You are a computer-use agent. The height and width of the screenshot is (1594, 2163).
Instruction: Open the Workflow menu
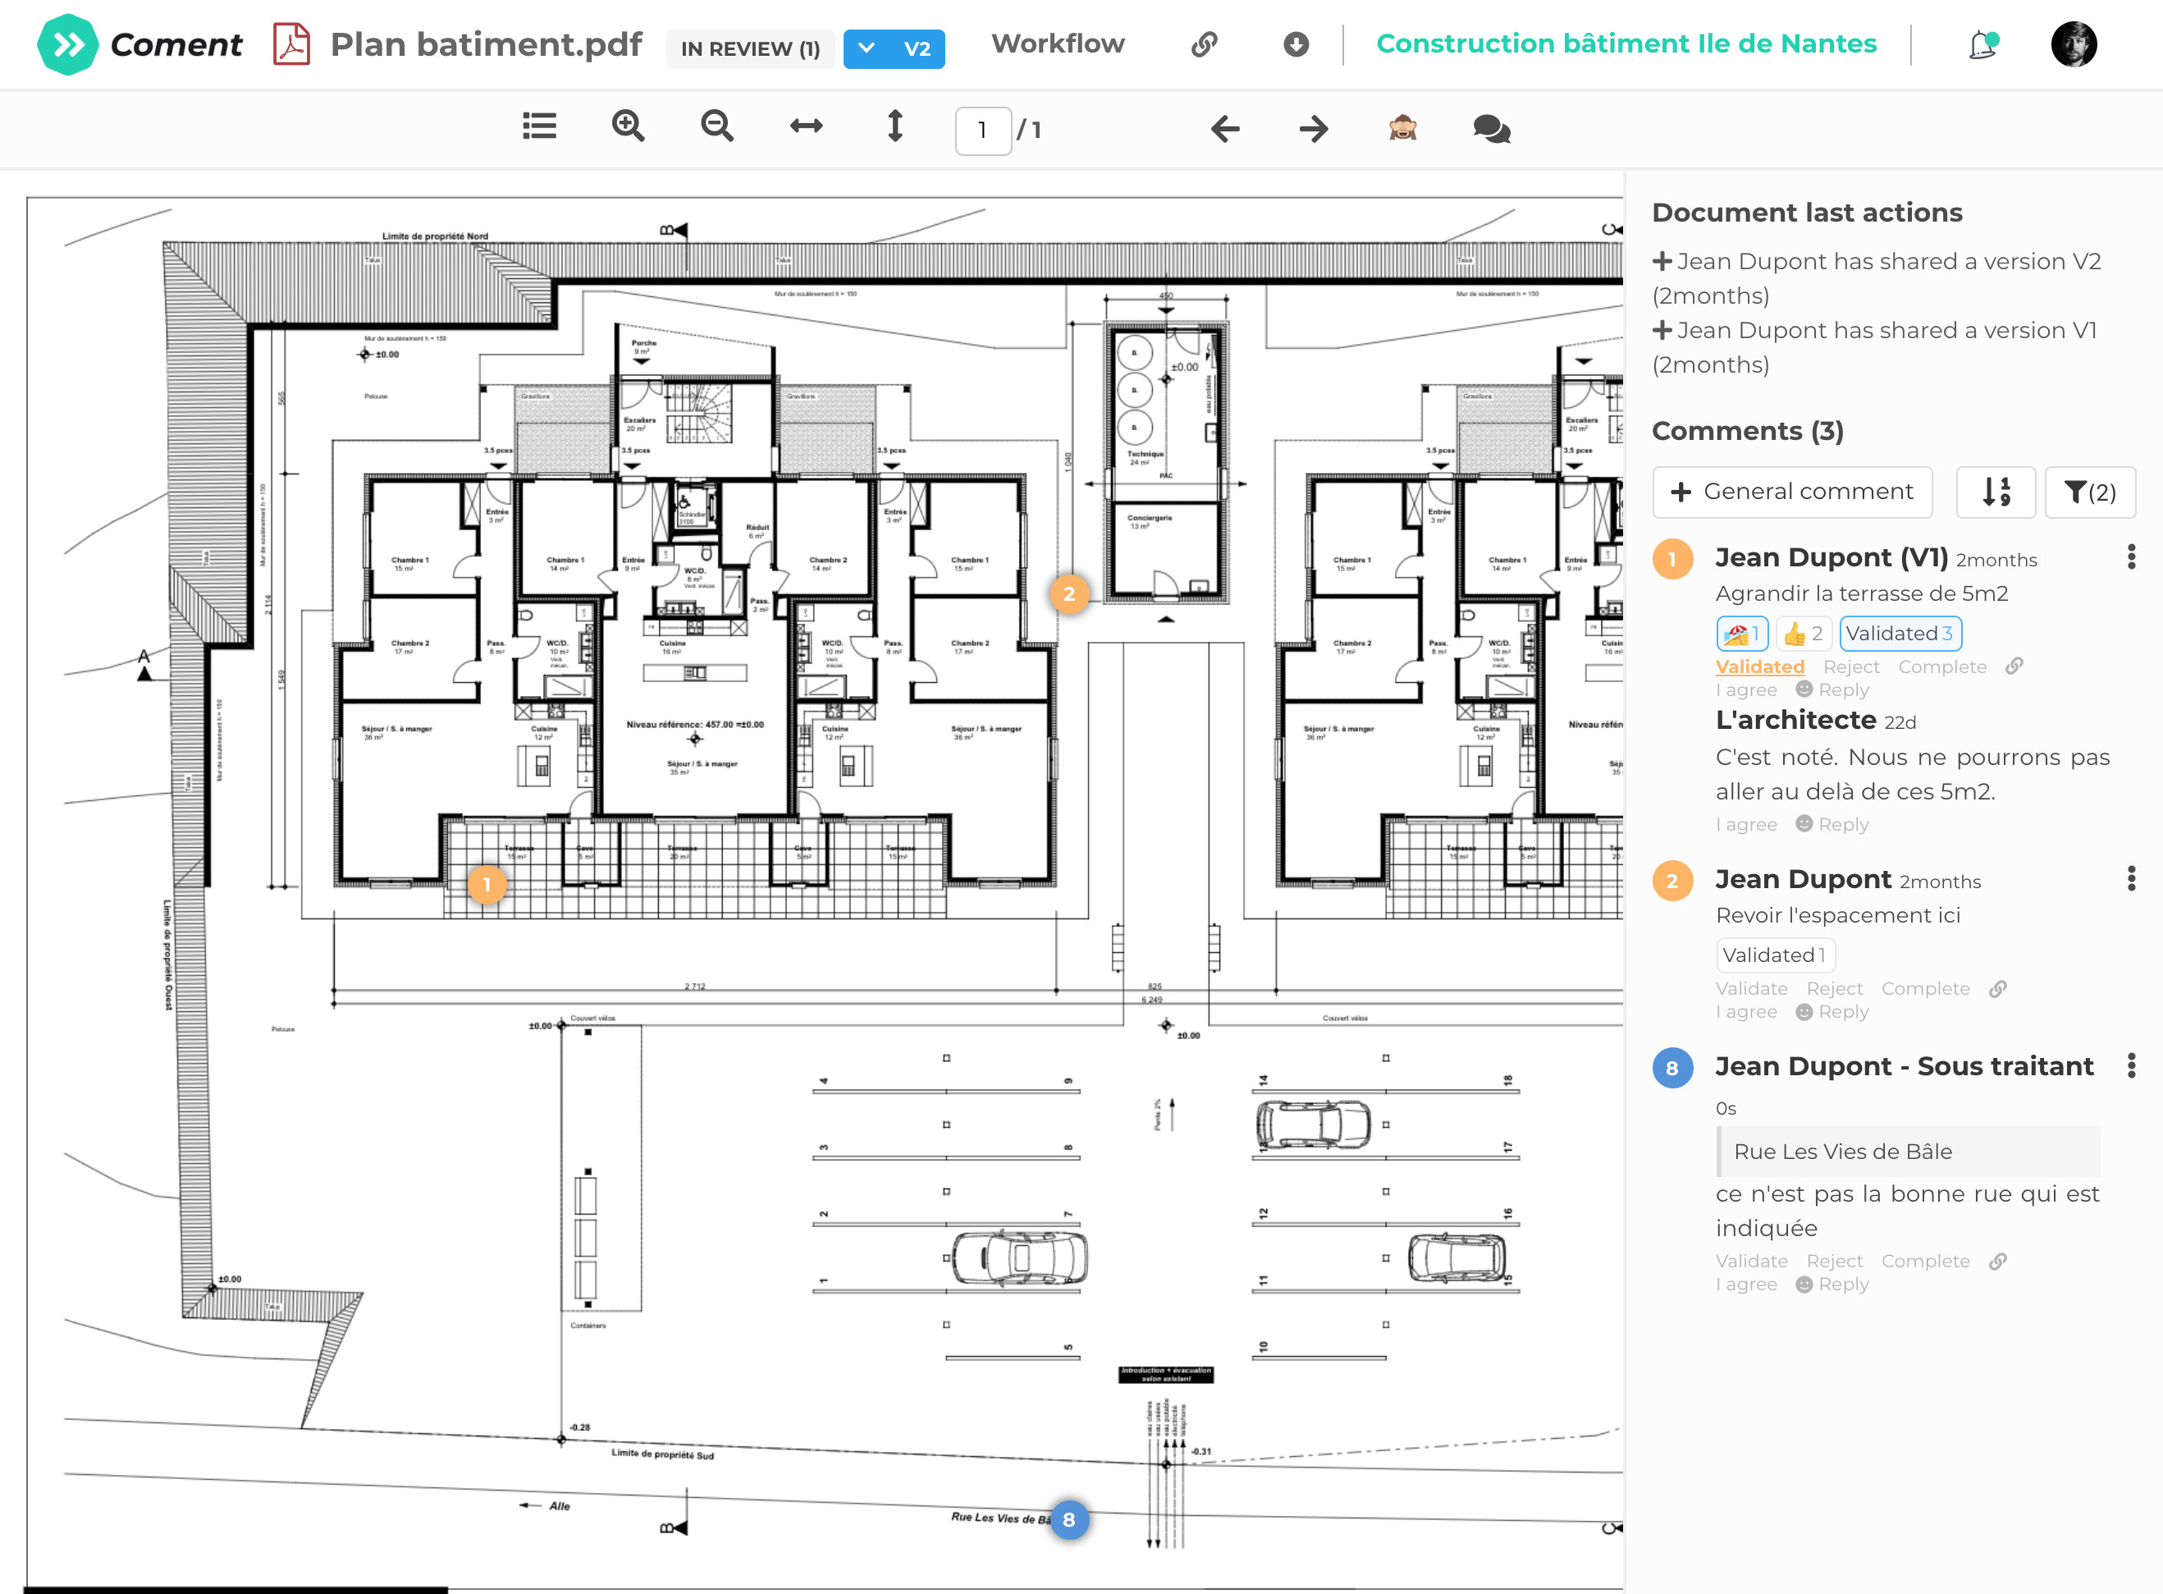(1058, 44)
